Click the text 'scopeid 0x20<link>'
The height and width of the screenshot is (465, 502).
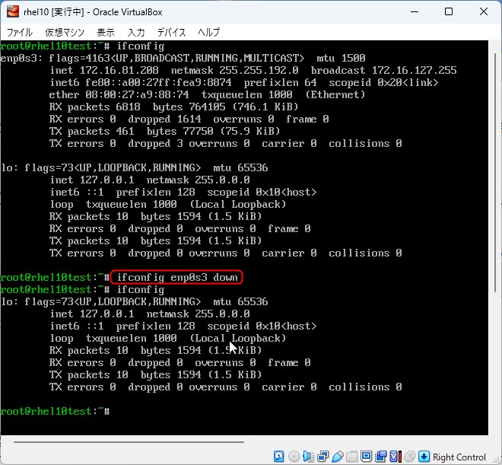tap(383, 83)
